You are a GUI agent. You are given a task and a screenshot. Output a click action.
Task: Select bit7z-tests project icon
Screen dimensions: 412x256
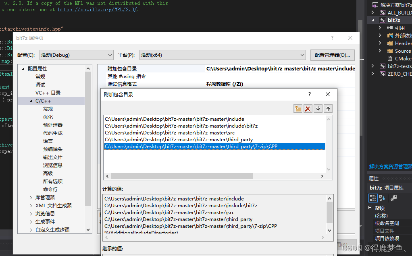tap(383, 66)
